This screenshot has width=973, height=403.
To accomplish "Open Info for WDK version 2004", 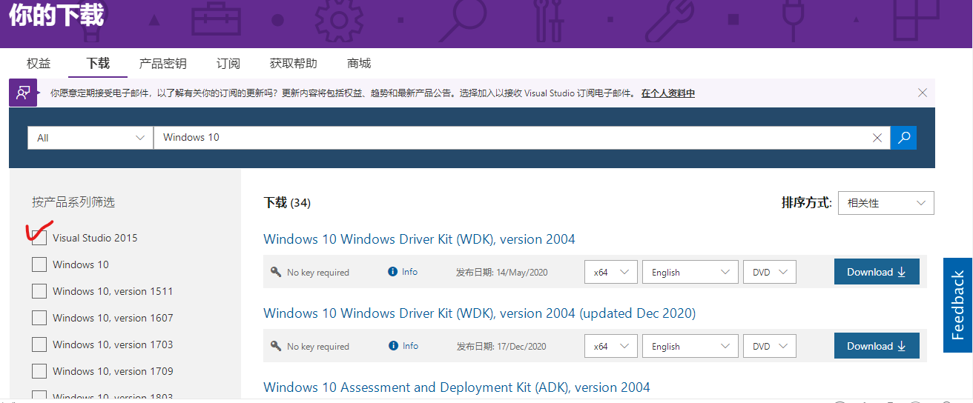I will [403, 272].
